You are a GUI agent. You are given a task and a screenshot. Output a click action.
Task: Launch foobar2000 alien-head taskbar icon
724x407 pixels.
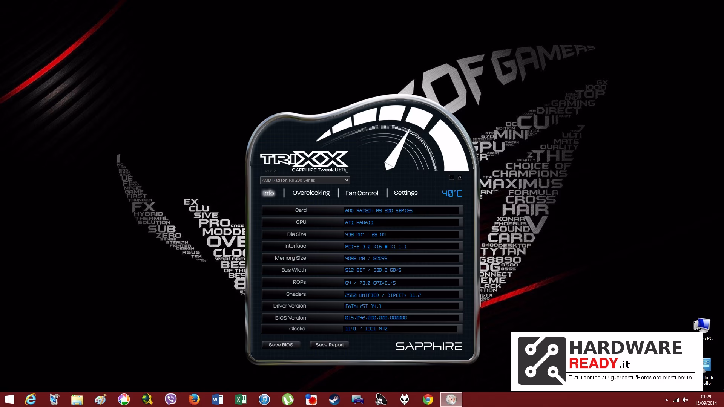click(x=405, y=399)
